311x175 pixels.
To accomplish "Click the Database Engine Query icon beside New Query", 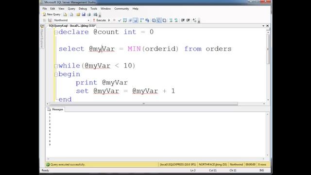I will point(65,15).
